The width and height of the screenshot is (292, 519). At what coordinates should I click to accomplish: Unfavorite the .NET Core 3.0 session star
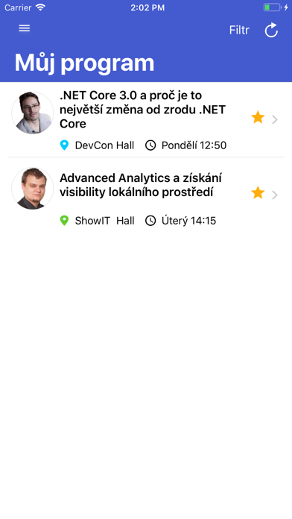[x=258, y=118]
